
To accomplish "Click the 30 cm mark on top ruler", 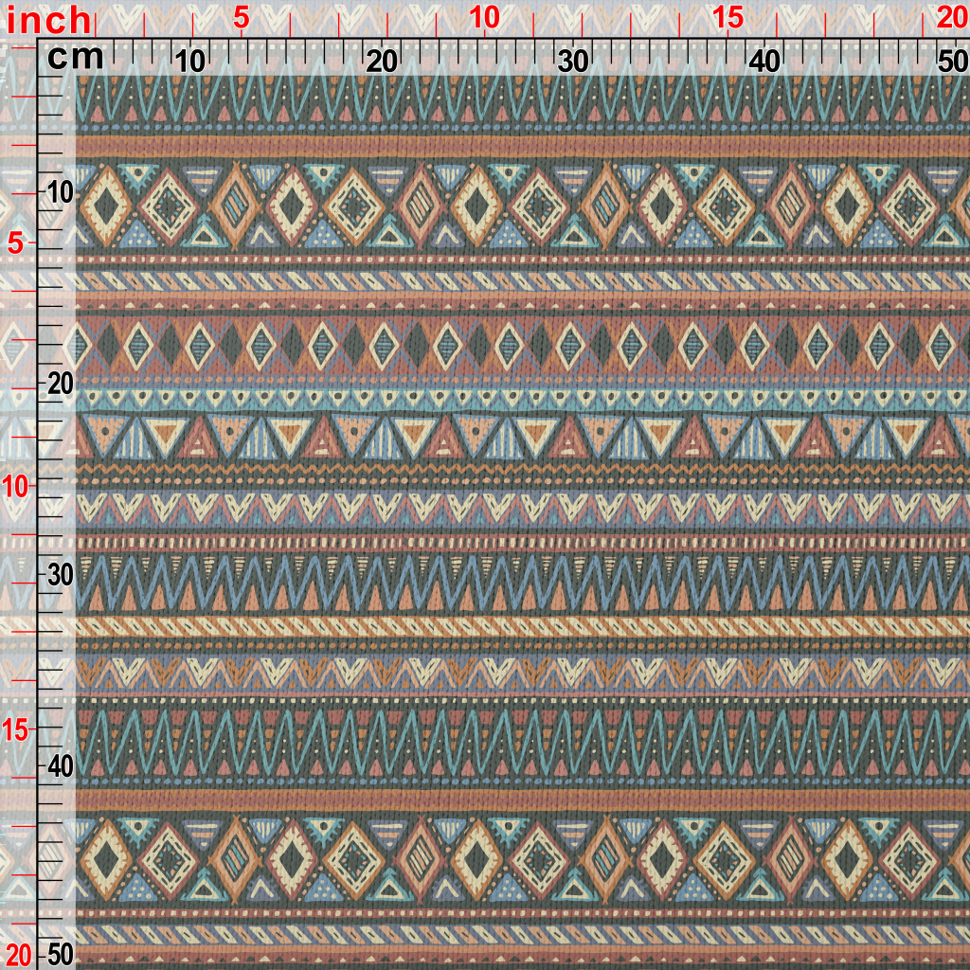I will pos(573,62).
